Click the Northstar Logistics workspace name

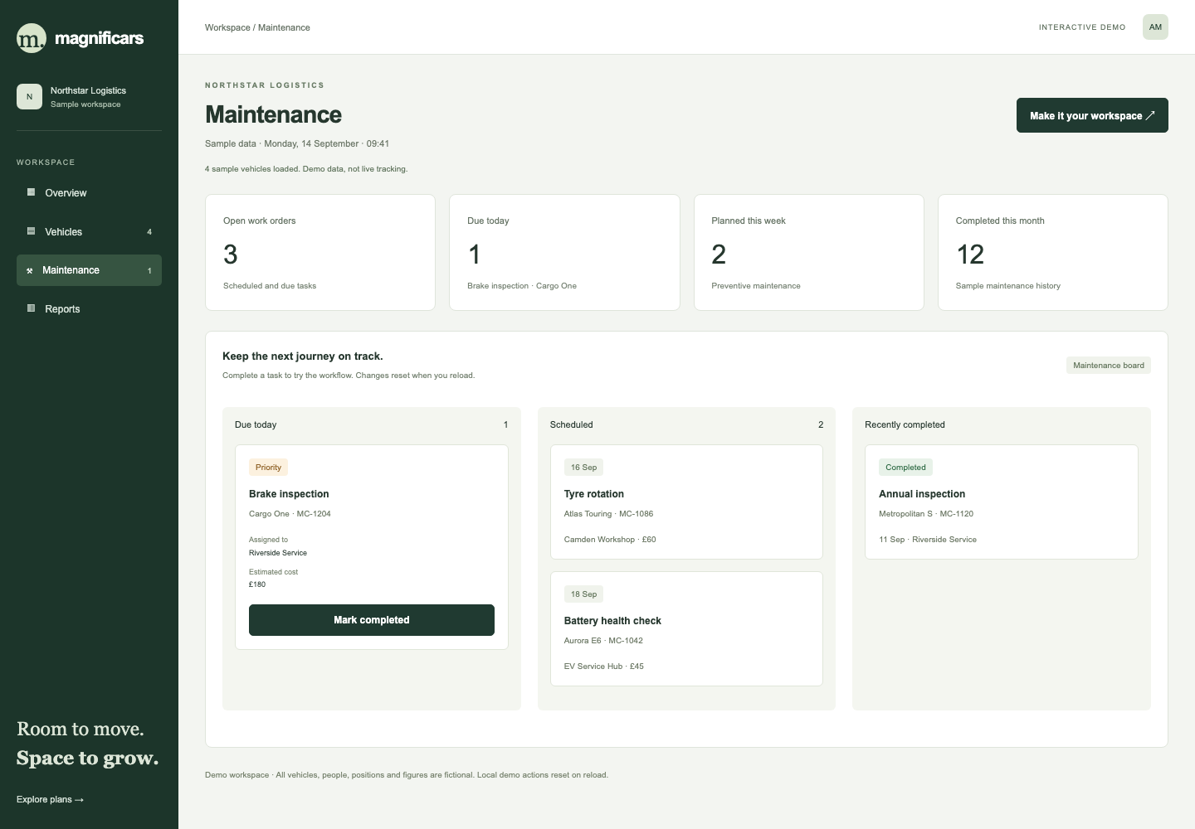coord(88,90)
